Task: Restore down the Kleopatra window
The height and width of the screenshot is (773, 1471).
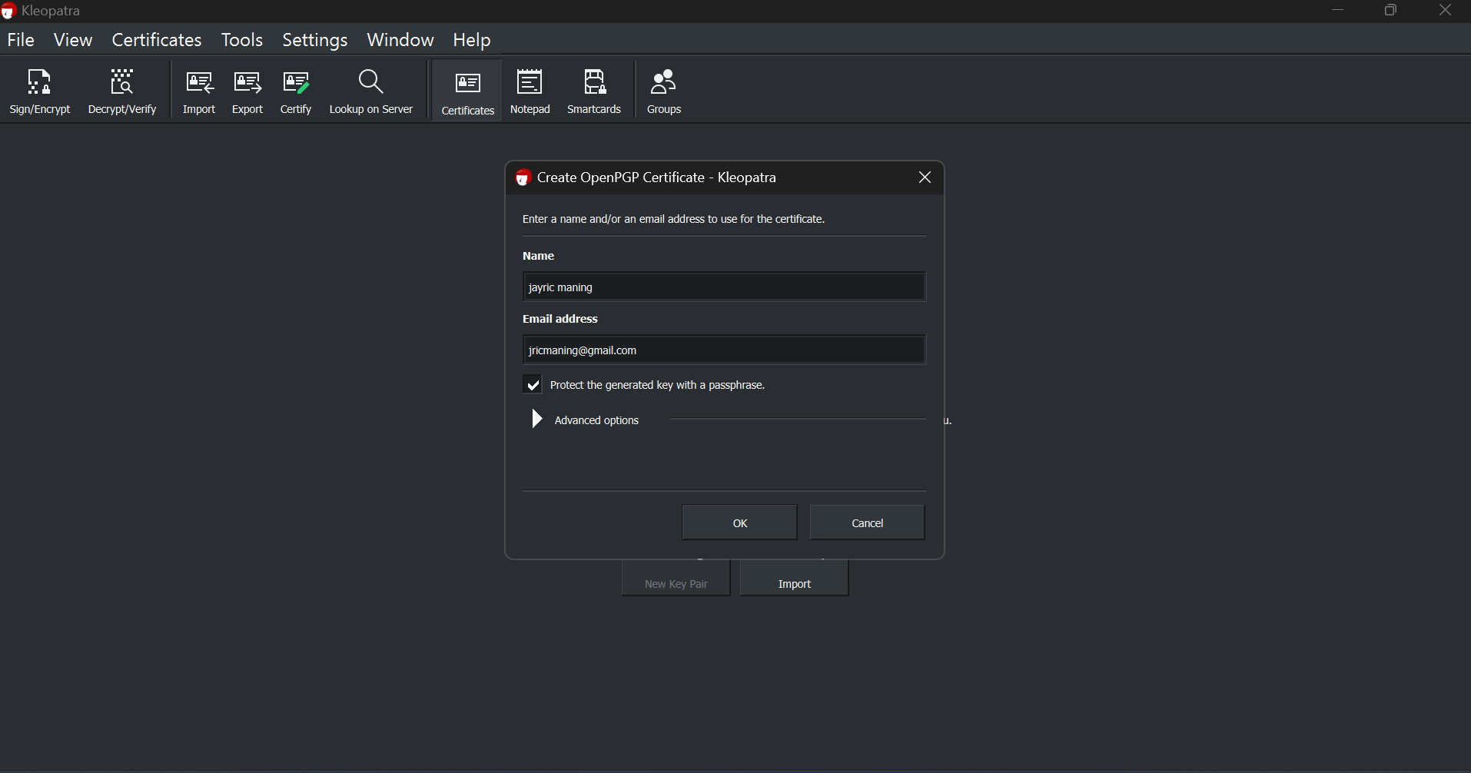Action: tap(1391, 11)
